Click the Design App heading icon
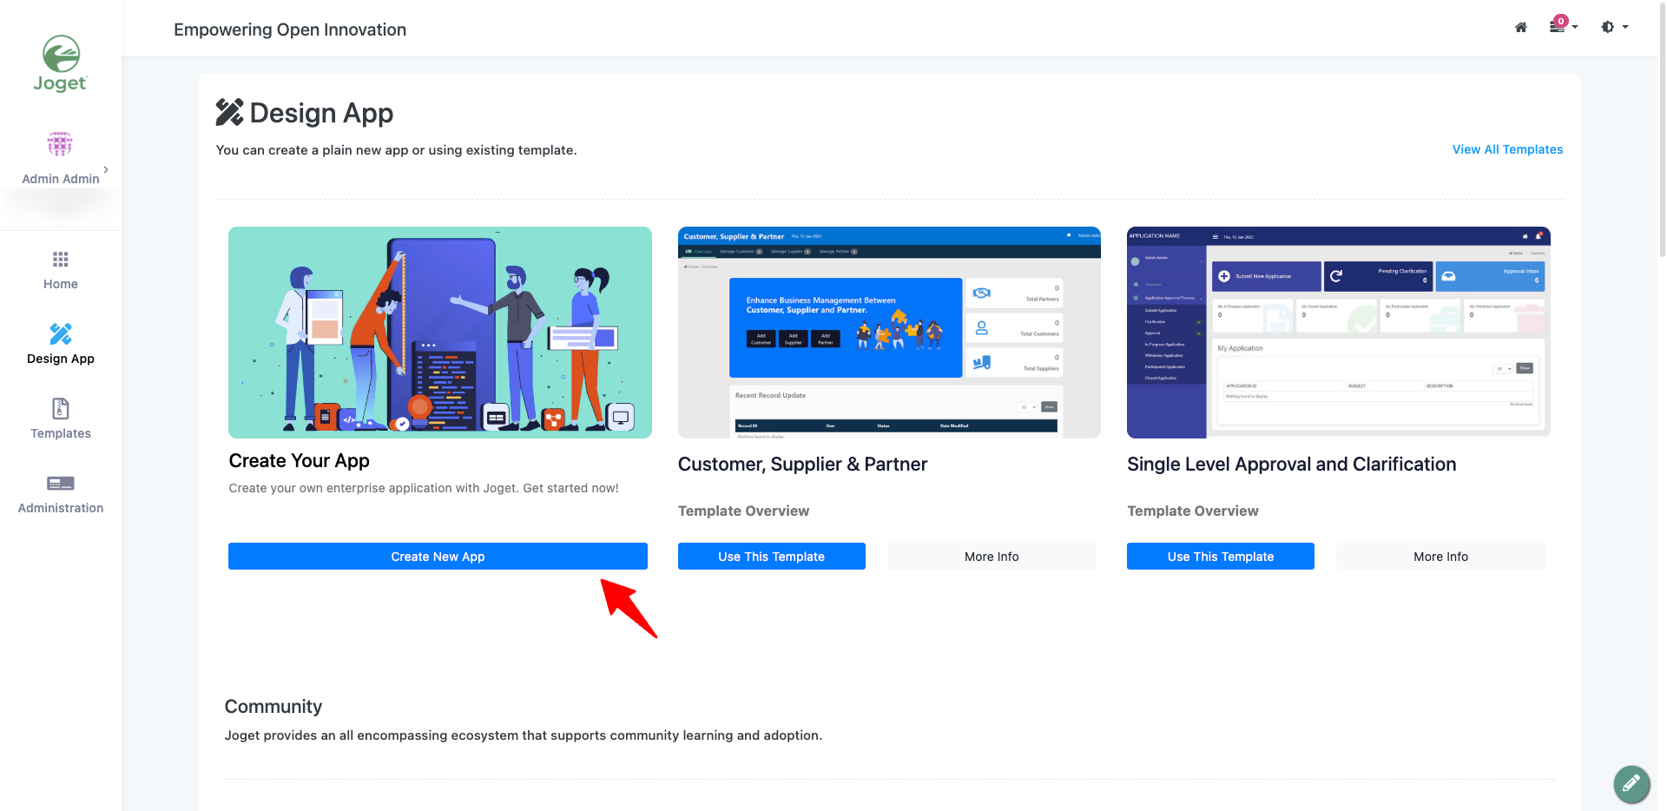 pyautogui.click(x=229, y=112)
